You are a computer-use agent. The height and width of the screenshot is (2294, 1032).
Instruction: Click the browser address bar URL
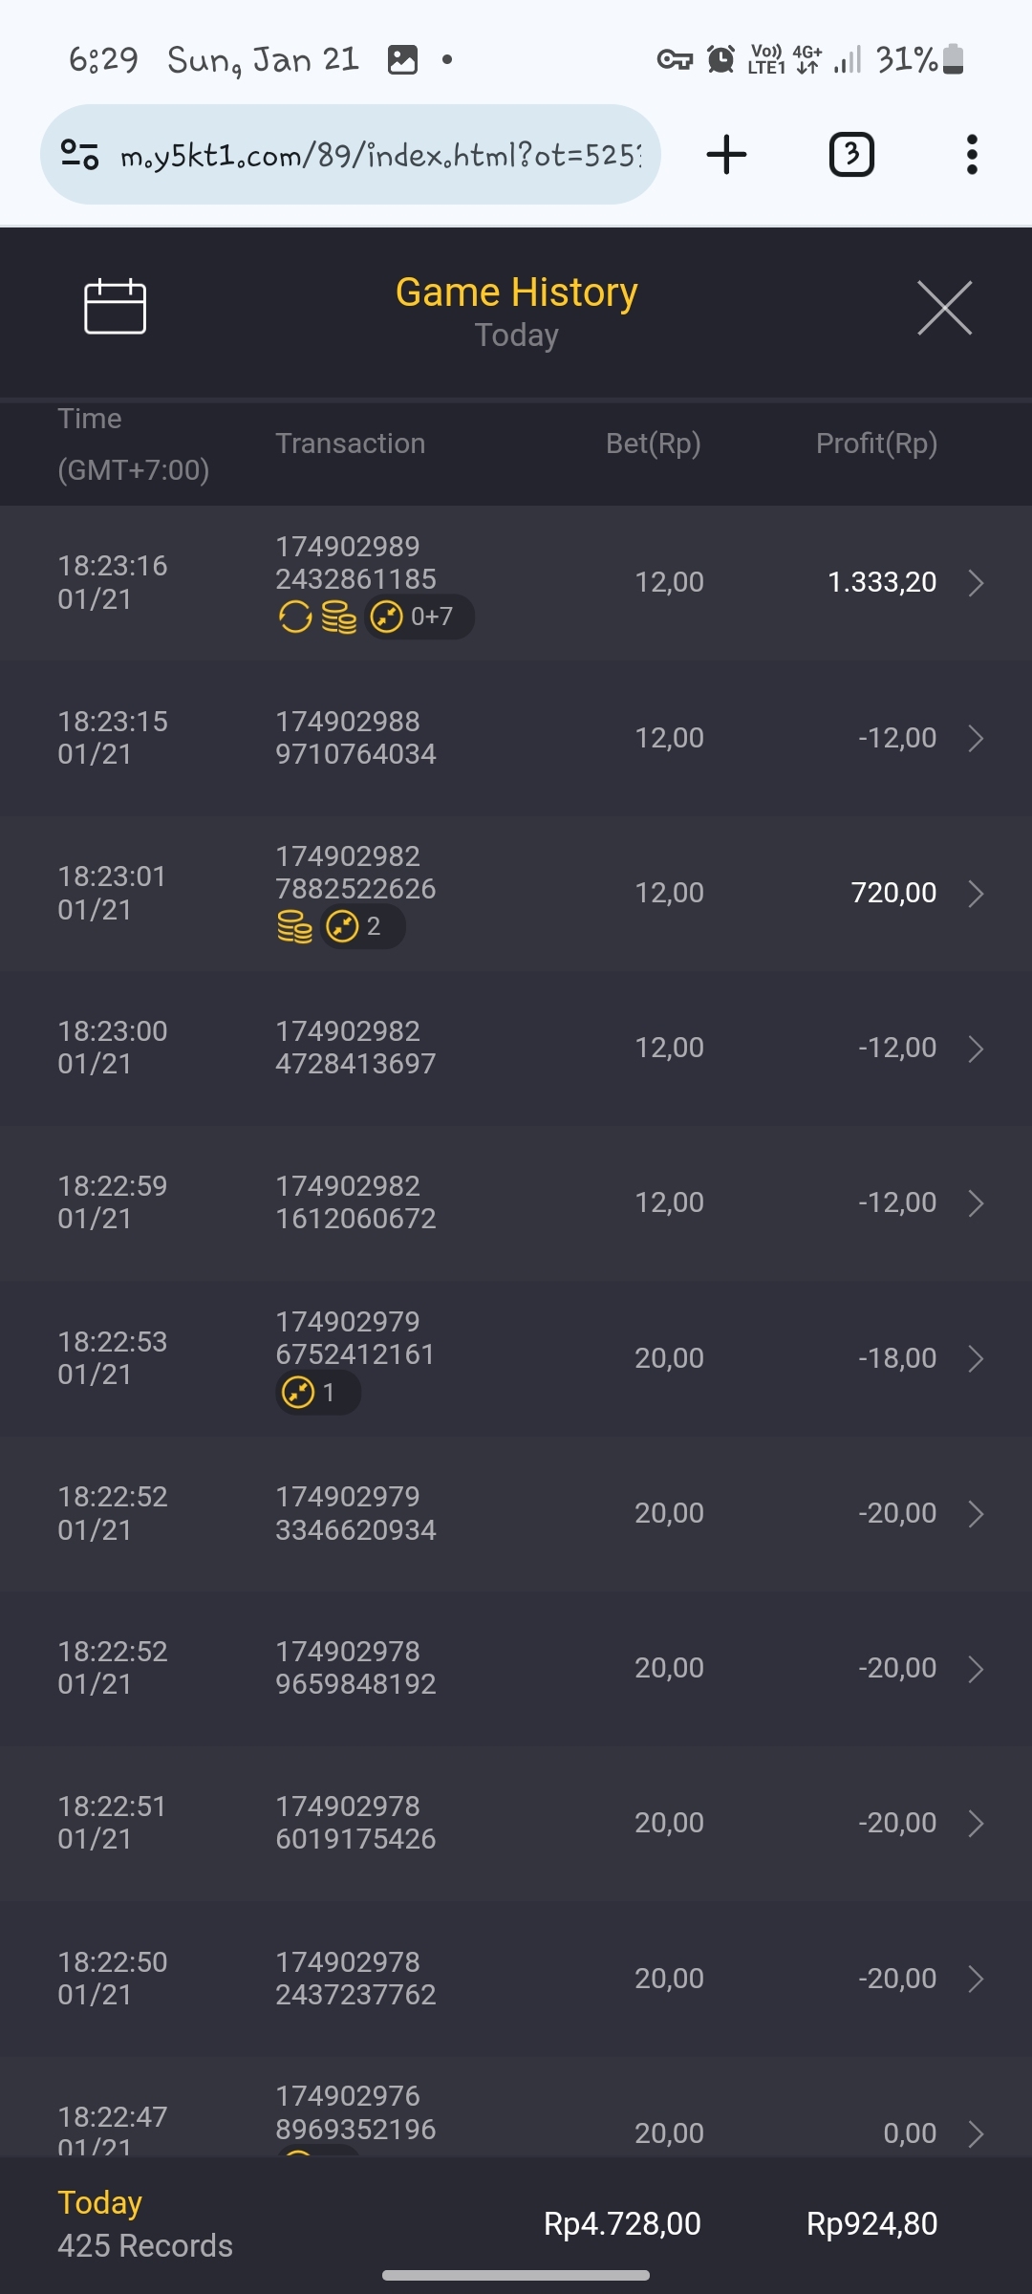coord(380,155)
